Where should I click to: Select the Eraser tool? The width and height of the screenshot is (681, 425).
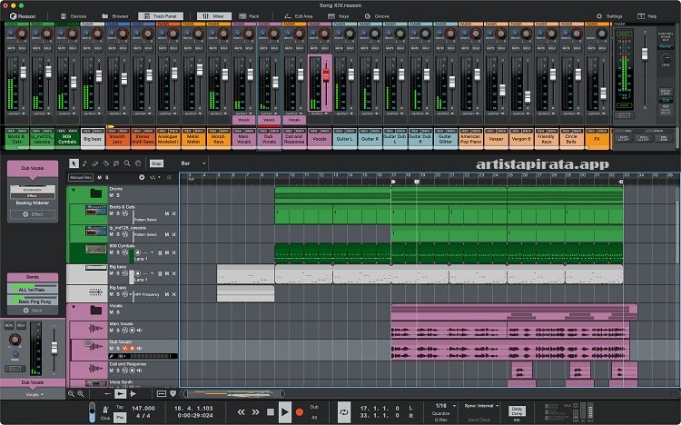[95, 163]
